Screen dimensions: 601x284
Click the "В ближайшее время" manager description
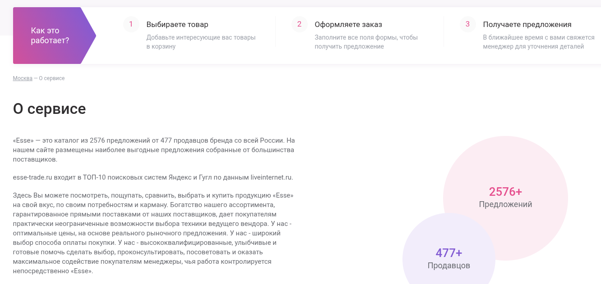click(538, 42)
